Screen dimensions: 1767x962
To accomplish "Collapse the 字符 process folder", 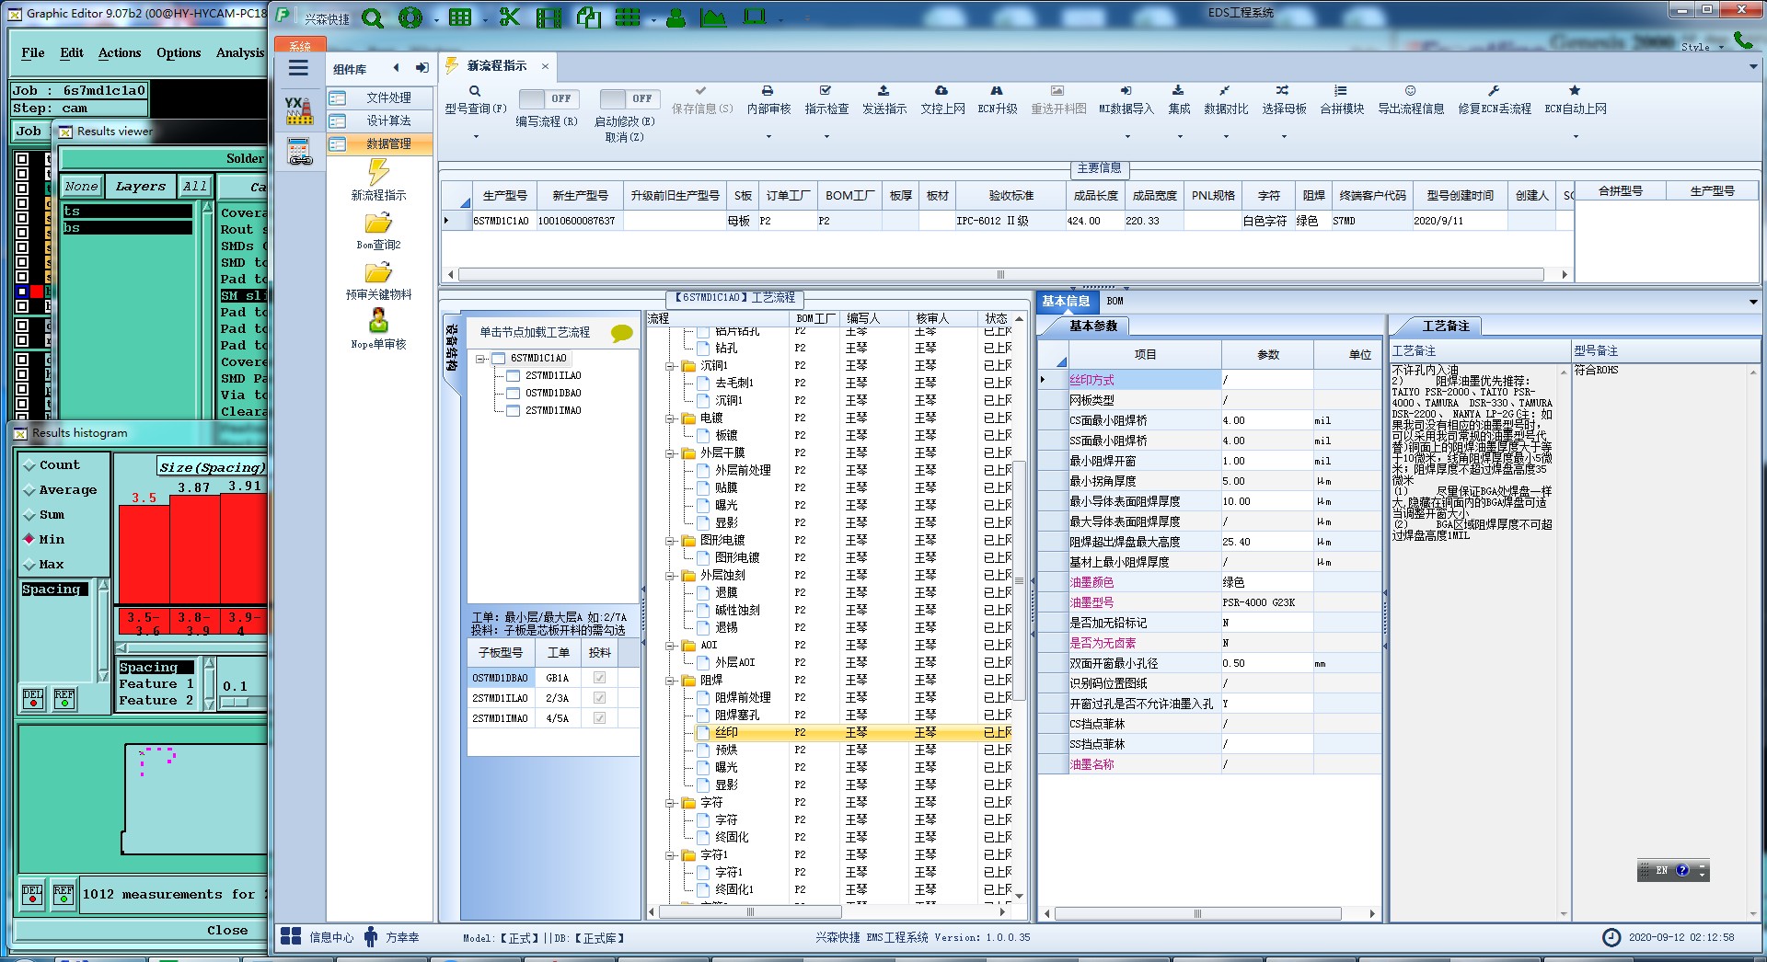I will click(x=671, y=803).
